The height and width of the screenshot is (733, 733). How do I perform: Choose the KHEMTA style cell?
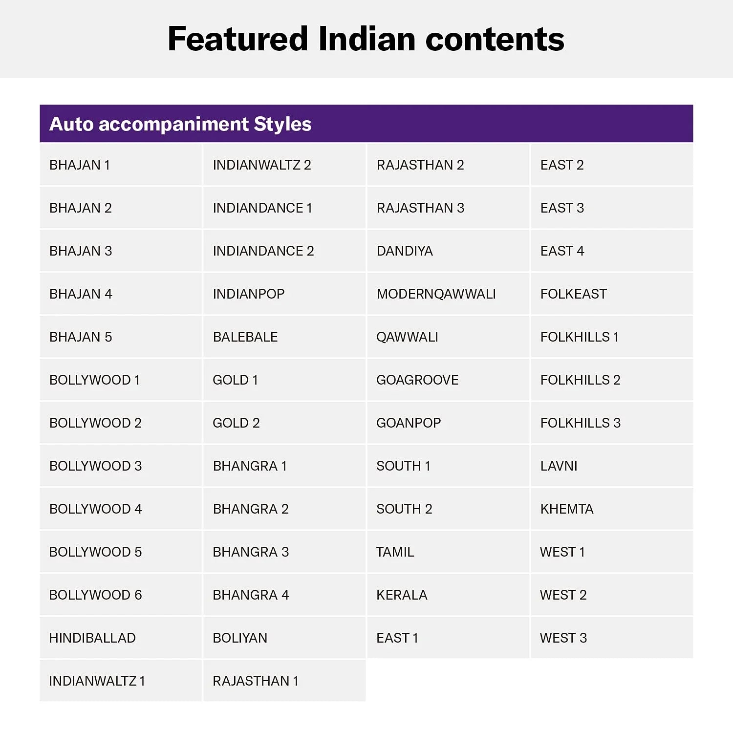[x=566, y=509]
